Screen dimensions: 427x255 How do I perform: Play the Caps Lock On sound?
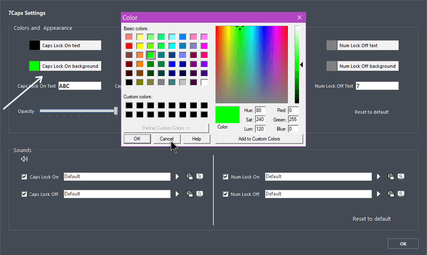pyautogui.click(x=177, y=177)
